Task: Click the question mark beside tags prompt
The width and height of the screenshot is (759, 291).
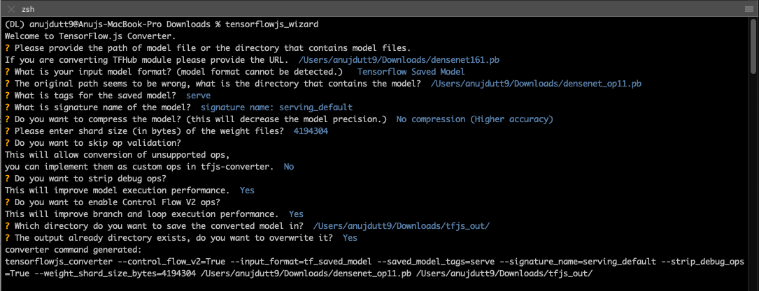Action: pyautogui.click(x=7, y=95)
